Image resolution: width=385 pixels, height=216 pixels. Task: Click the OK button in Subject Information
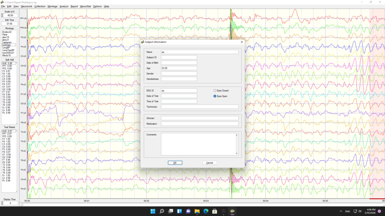(x=175, y=163)
